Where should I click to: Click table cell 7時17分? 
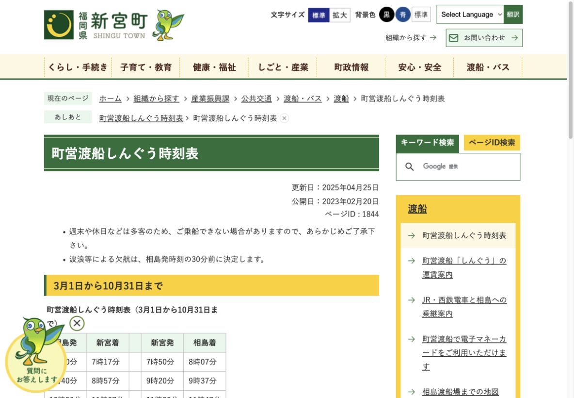108,362
